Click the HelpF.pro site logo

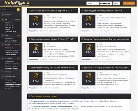17,3
